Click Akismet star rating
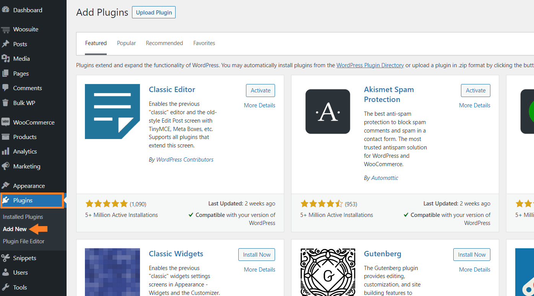The width and height of the screenshot is (534, 296). [322, 204]
